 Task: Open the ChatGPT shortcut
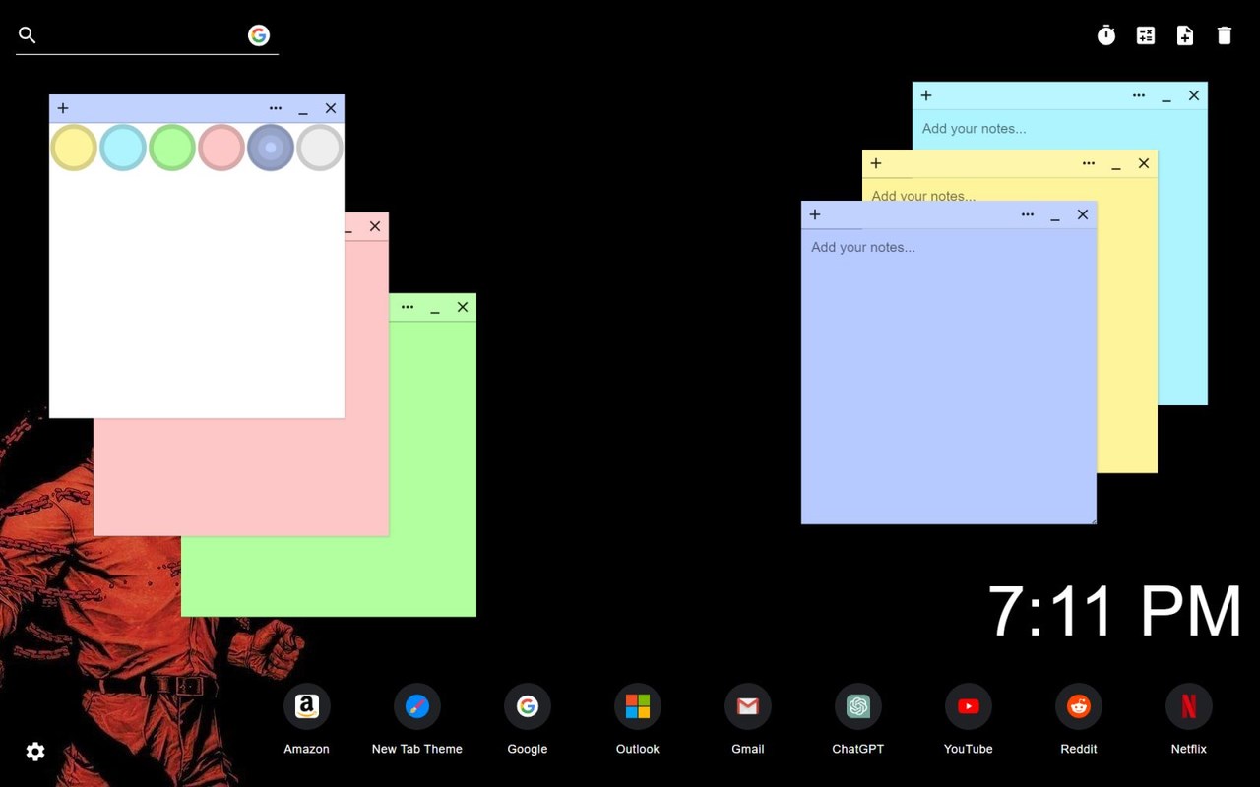point(858,706)
